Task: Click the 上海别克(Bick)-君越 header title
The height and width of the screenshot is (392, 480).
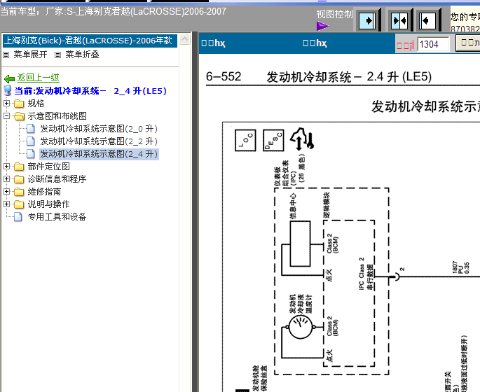Action: 88,41
